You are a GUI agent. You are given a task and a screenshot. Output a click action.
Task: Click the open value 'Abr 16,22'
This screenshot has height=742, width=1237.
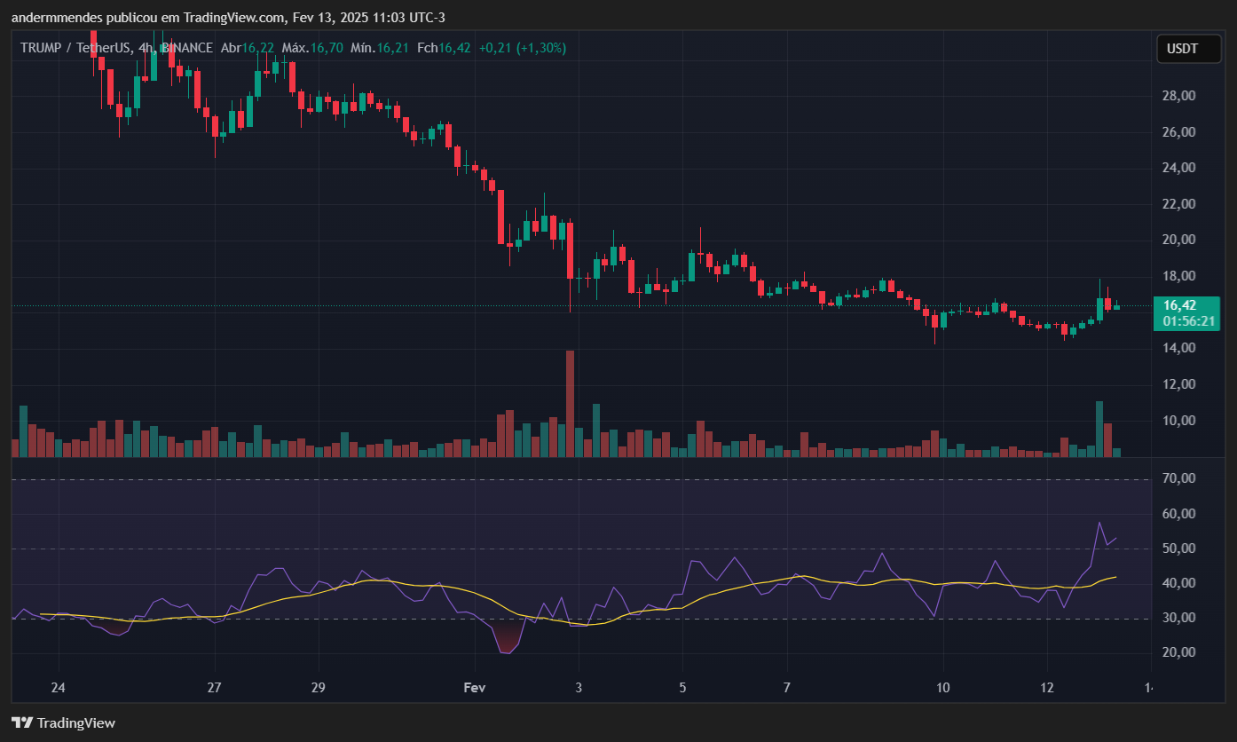pos(248,48)
